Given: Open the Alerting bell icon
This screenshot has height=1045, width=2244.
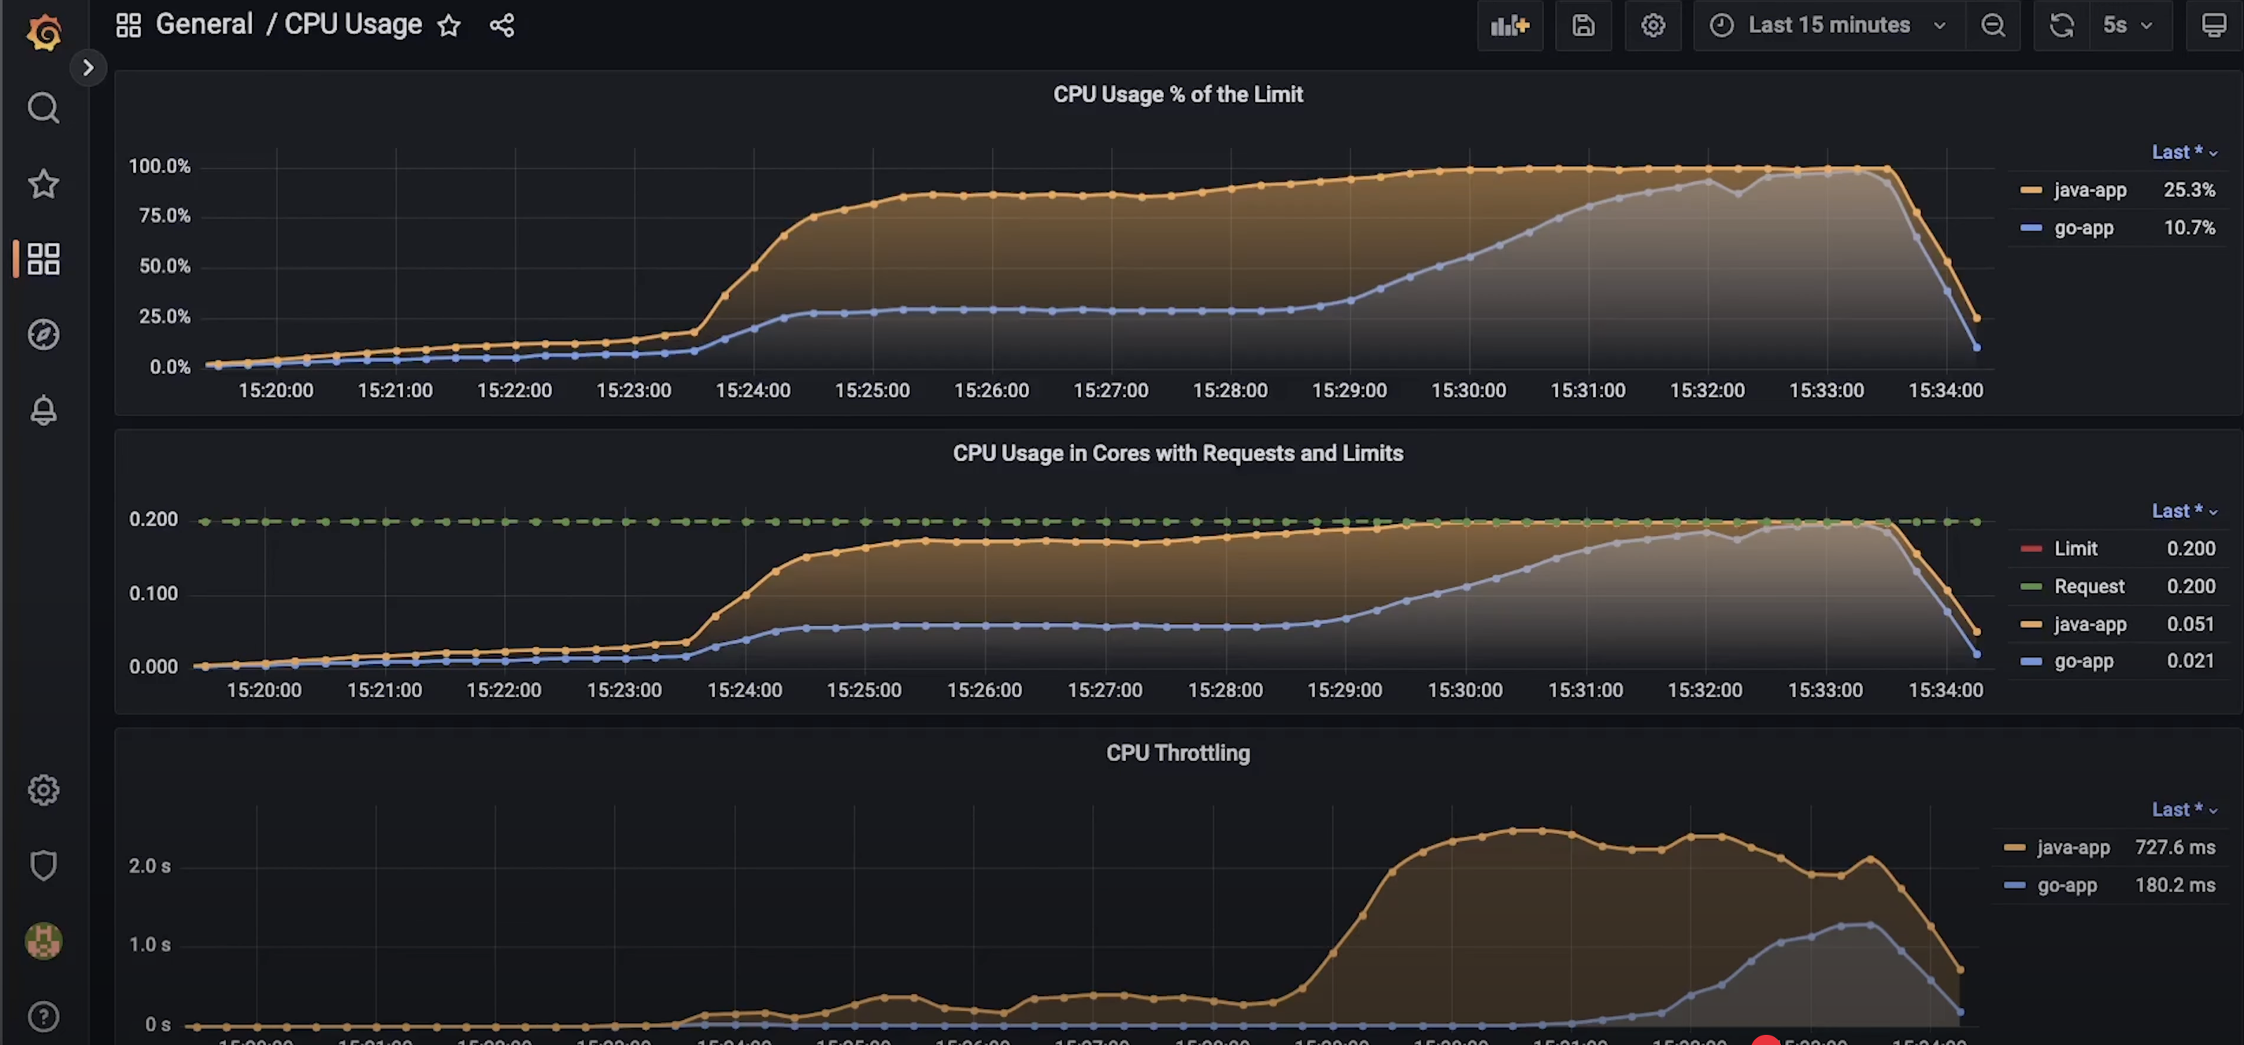Looking at the screenshot, I should click(x=43, y=410).
